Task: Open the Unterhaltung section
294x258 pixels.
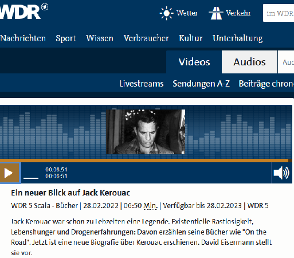Action: tap(238, 38)
